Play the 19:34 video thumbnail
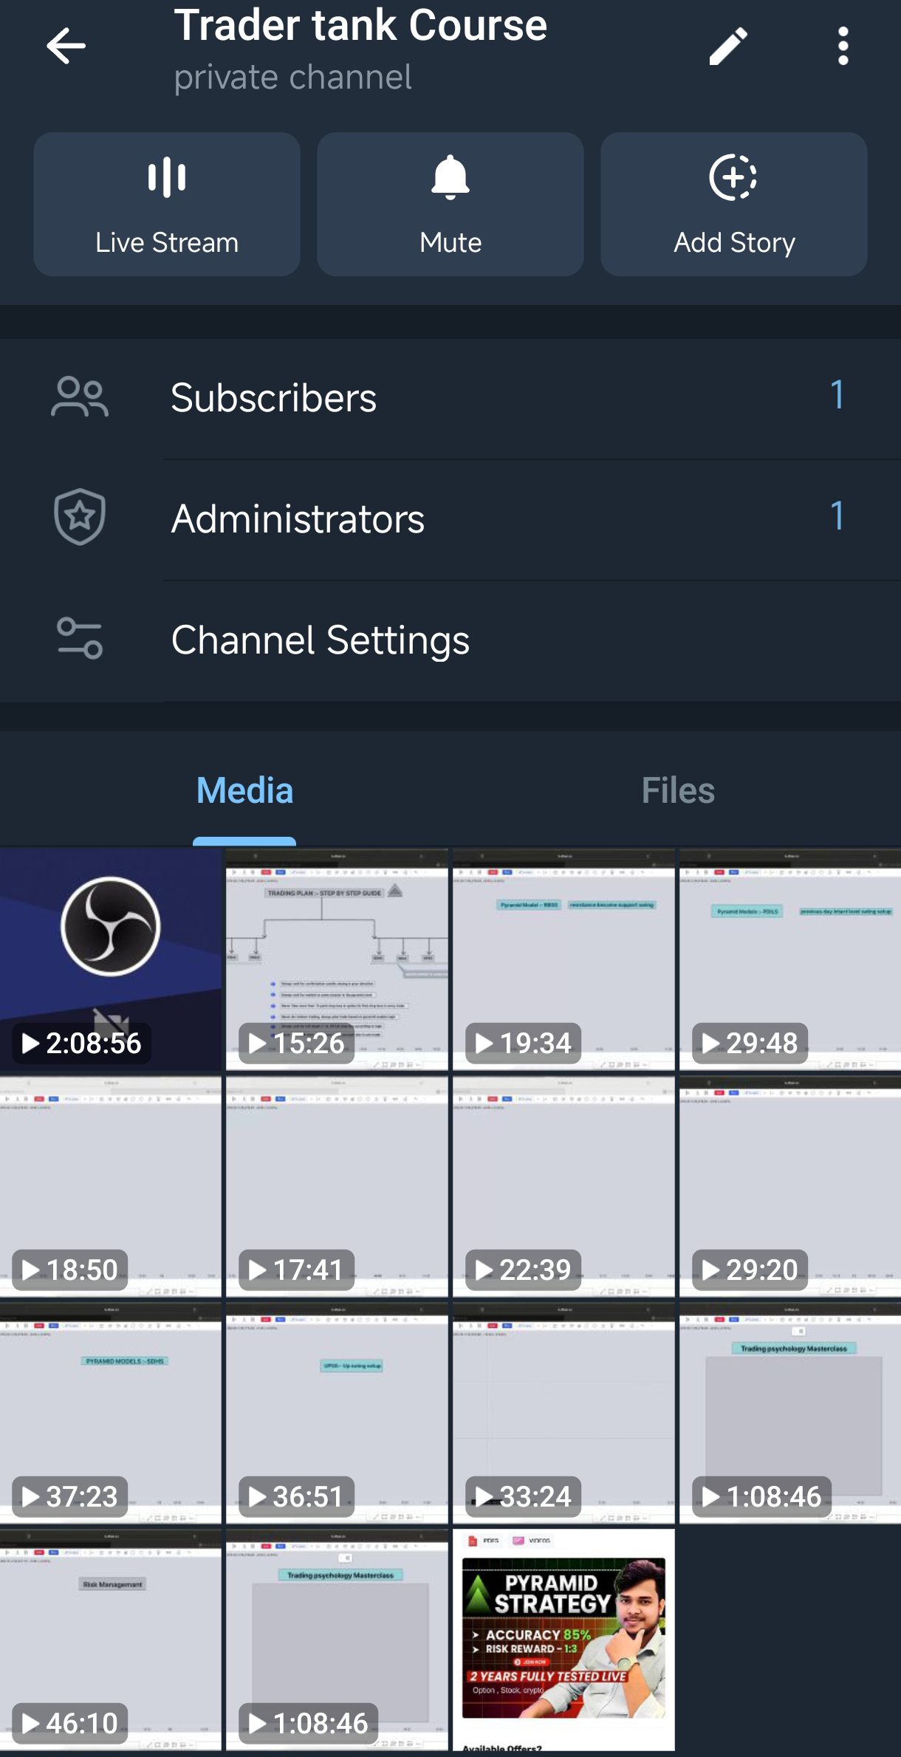This screenshot has width=901, height=1757. pos(563,959)
